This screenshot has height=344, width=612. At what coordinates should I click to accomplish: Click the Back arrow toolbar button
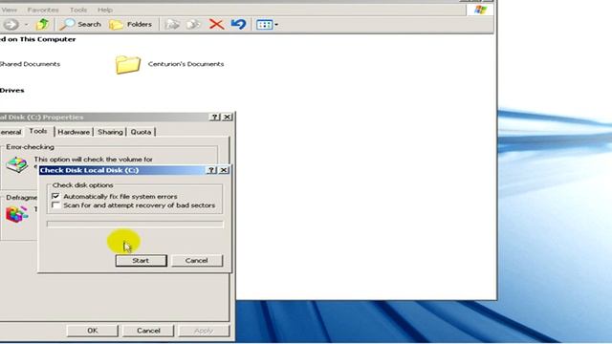pyautogui.click(x=11, y=25)
